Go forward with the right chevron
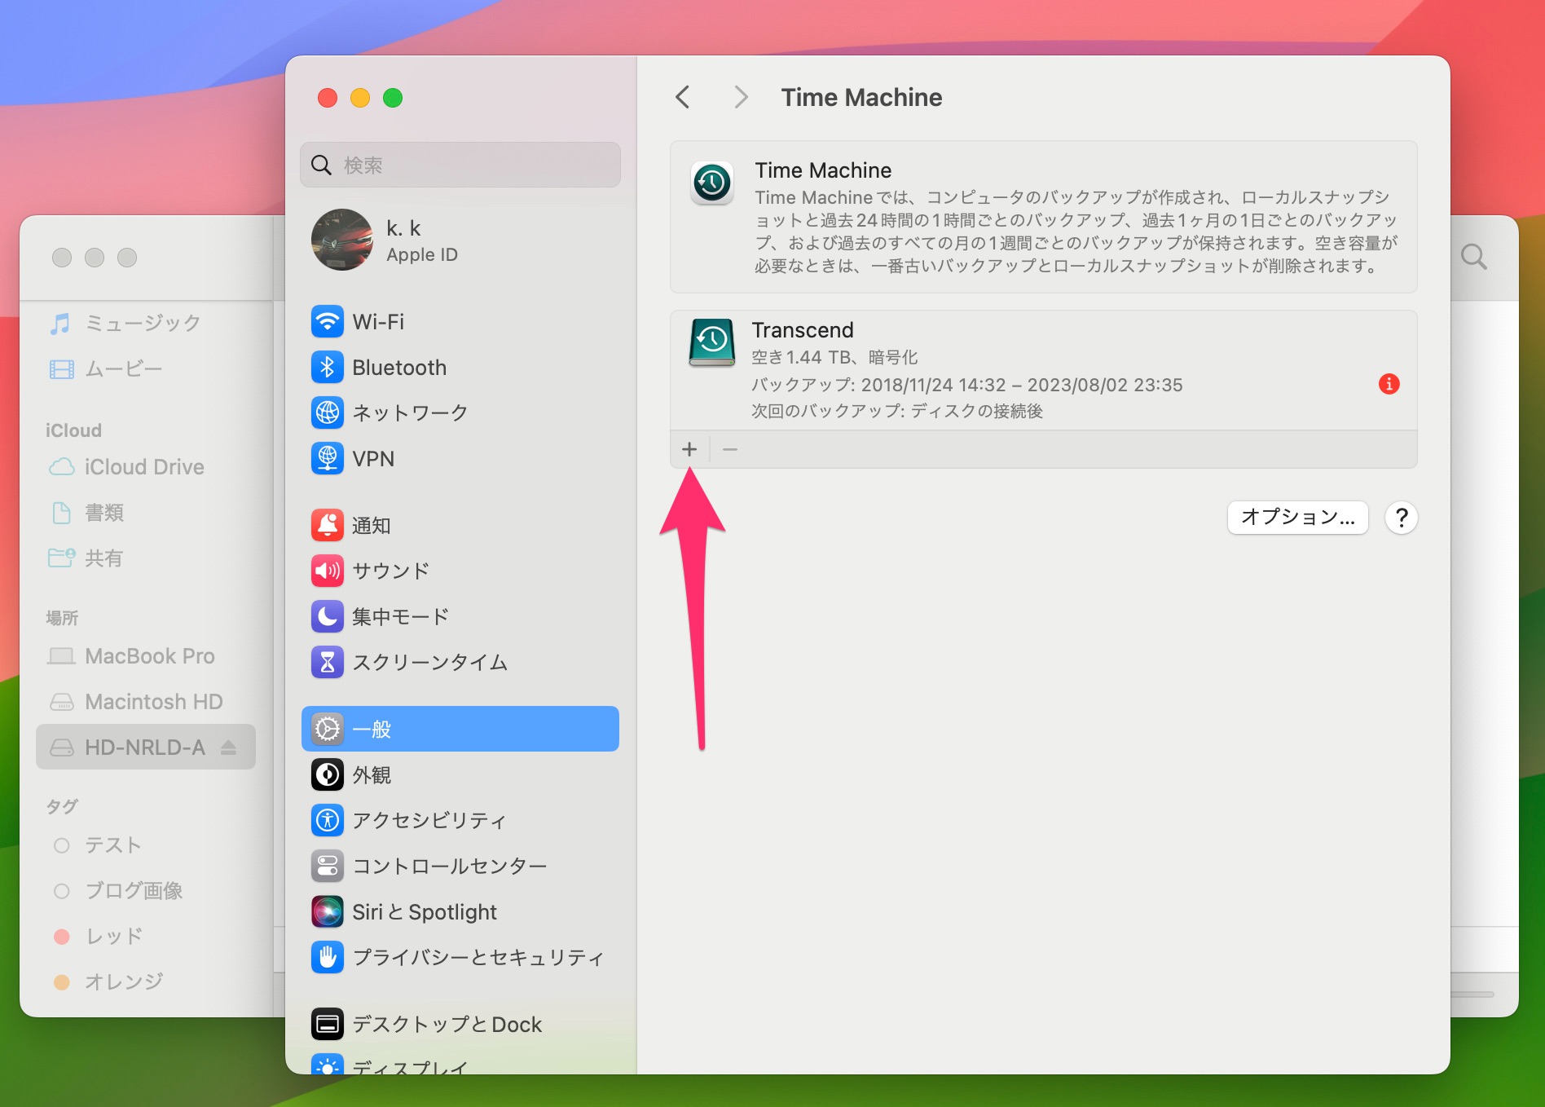The height and width of the screenshot is (1107, 1545). [740, 97]
